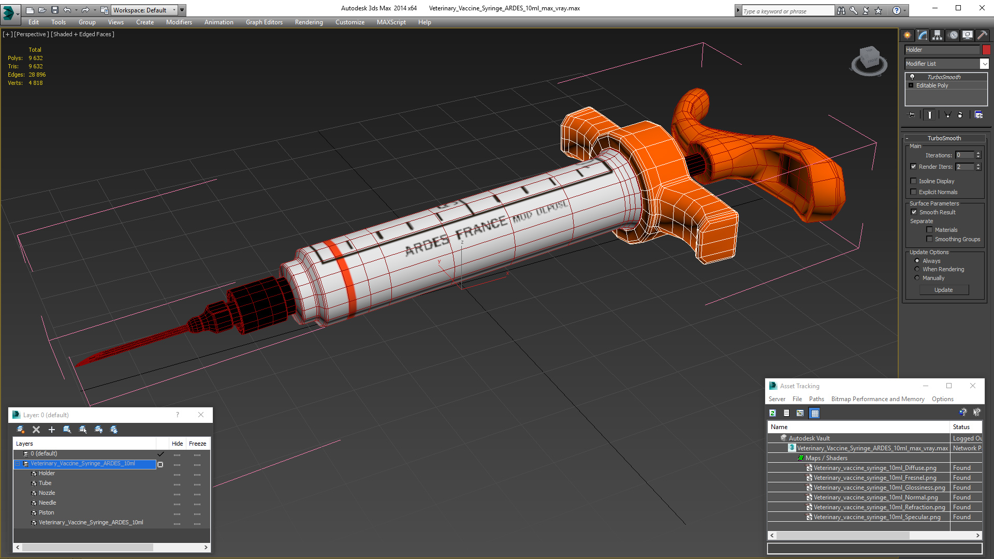This screenshot has width=994, height=559.
Task: Open the Modifiers menu
Action: (179, 22)
